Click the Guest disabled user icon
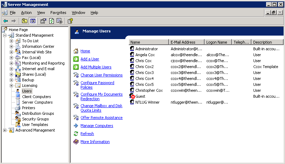The height and width of the screenshot is (164, 285). coord(132,96)
